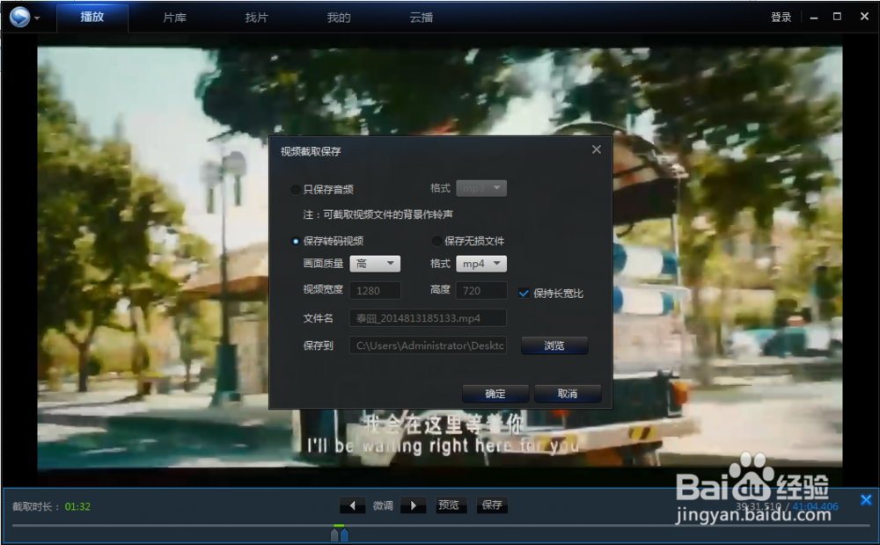Image resolution: width=880 pixels, height=545 pixels.
Task: Select the 保存转码视频 radio option
Action: (295, 241)
